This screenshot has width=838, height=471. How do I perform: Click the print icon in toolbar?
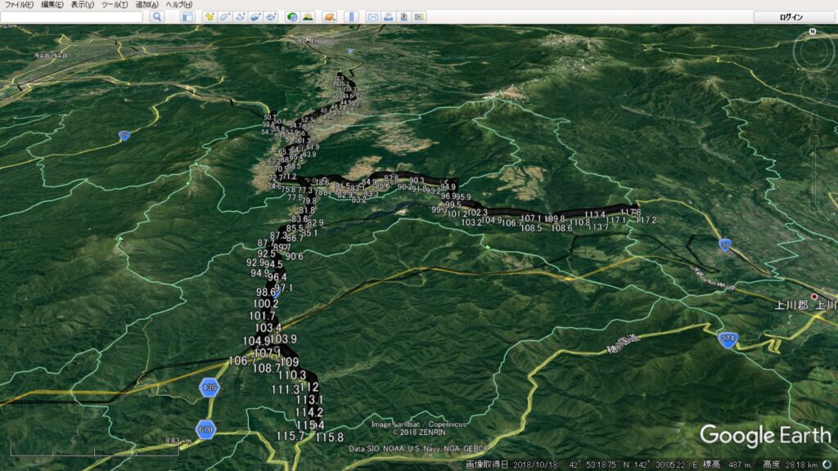(x=389, y=16)
